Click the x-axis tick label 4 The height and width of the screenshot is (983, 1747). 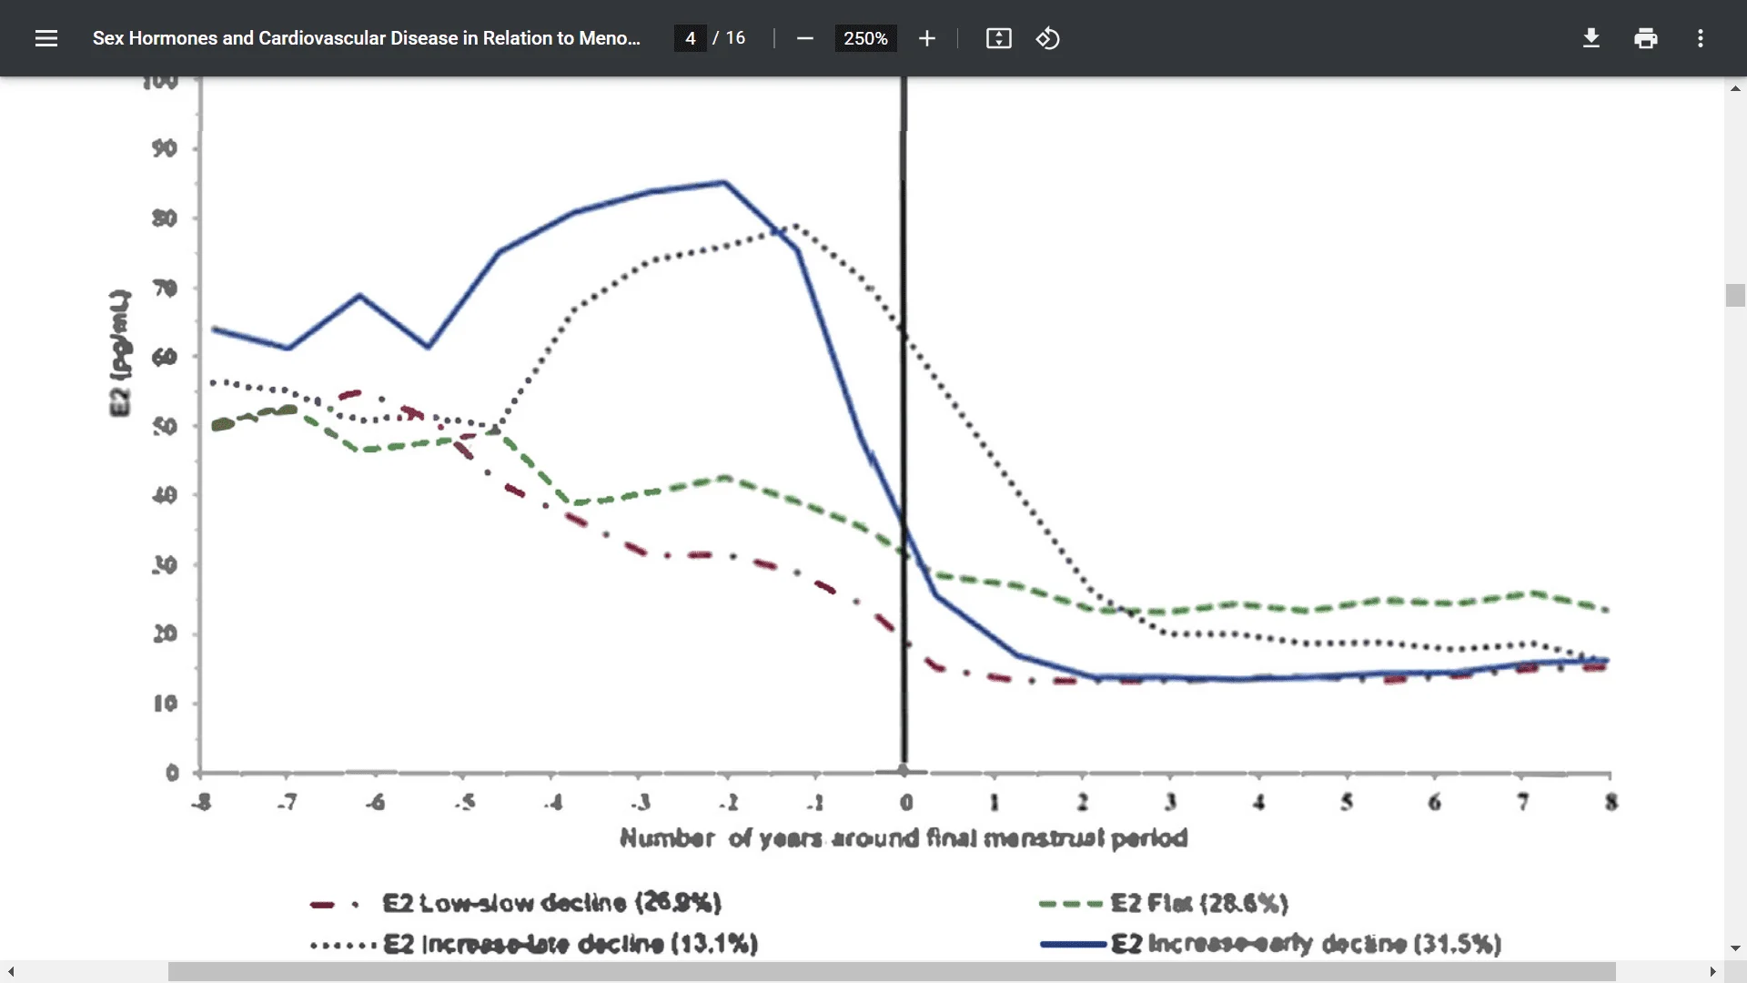pyautogui.click(x=1258, y=802)
